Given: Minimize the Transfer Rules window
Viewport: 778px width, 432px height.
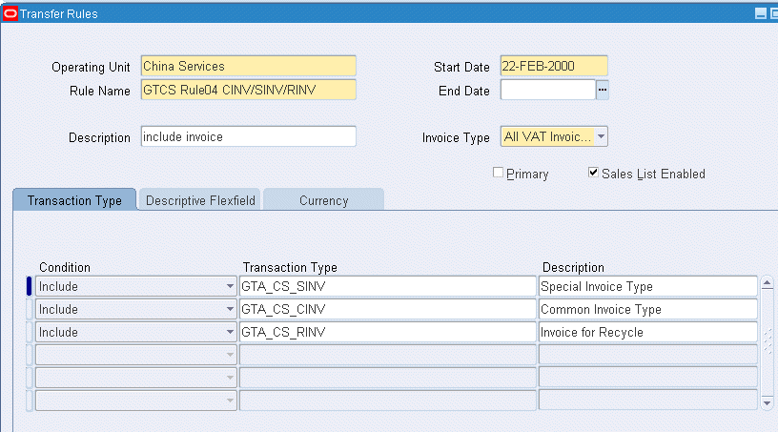Looking at the screenshot, I should 760,13.
